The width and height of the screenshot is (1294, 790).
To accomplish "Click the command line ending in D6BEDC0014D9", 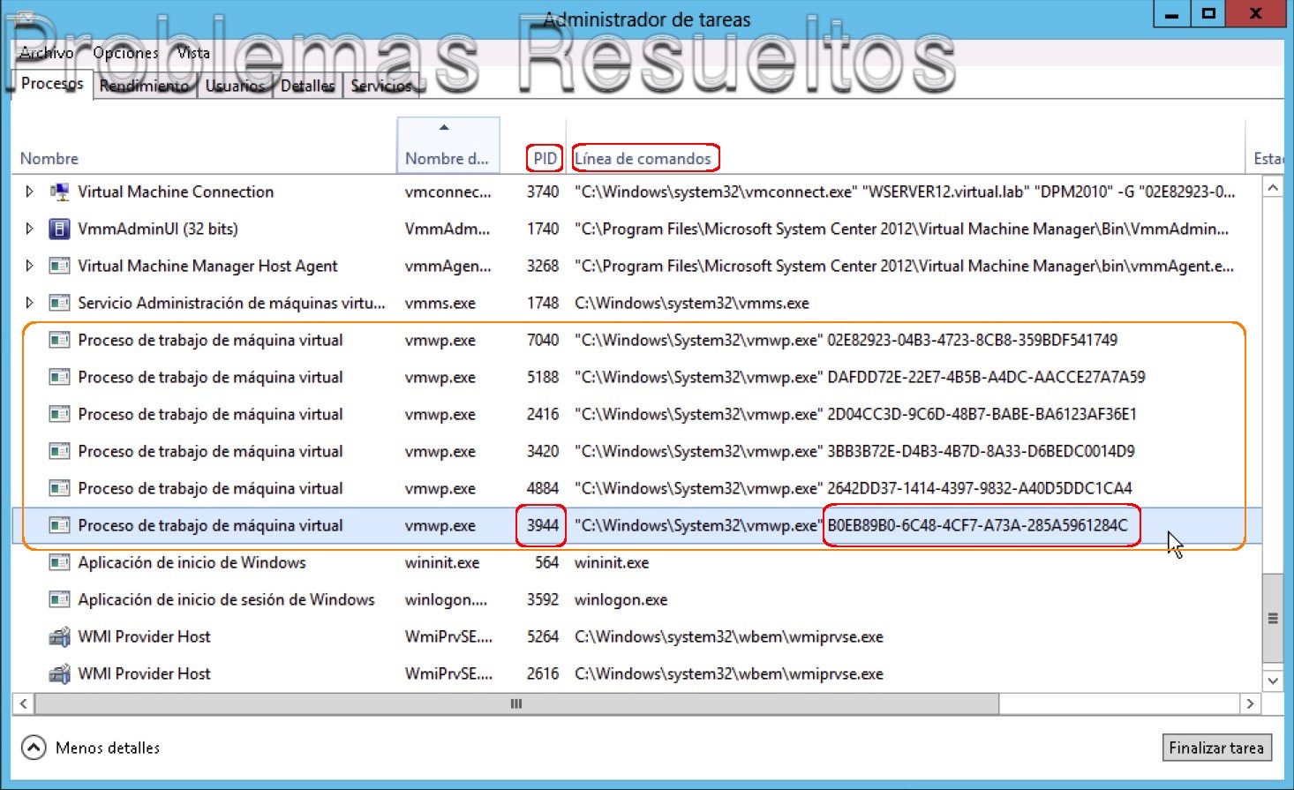I will click(x=854, y=451).
